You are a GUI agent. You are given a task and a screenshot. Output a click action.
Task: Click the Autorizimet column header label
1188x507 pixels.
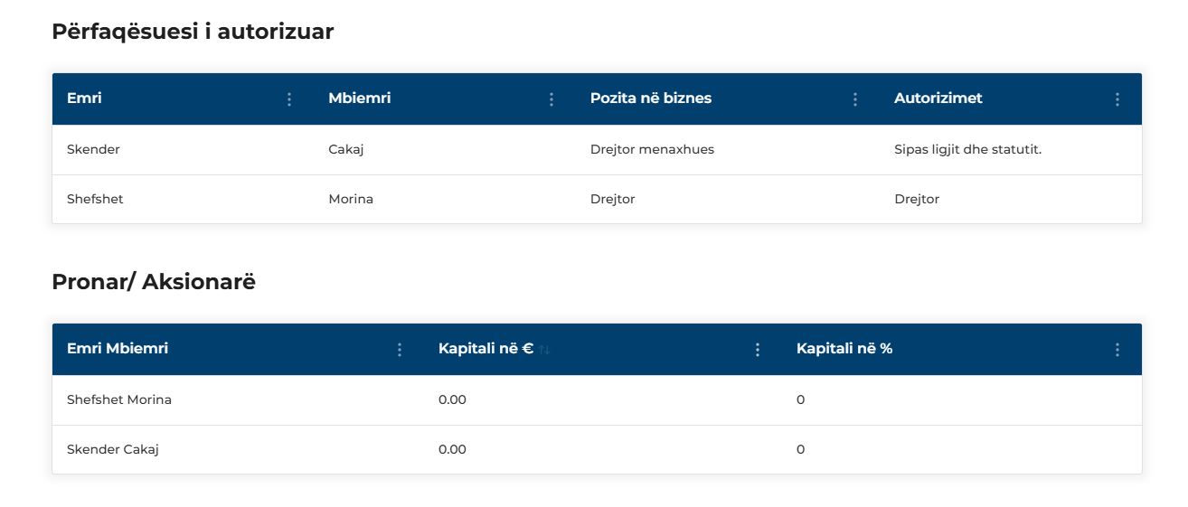point(938,98)
